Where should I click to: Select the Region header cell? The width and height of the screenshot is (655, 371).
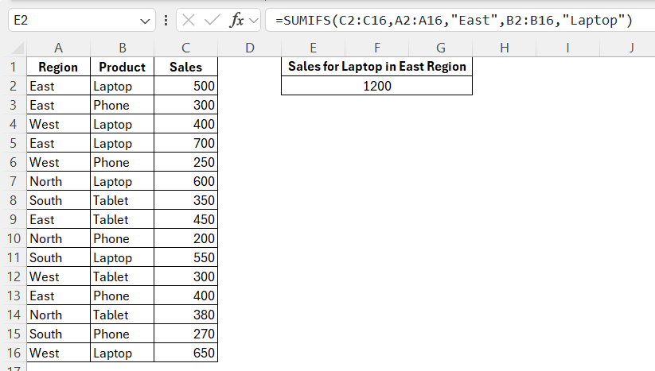click(58, 67)
